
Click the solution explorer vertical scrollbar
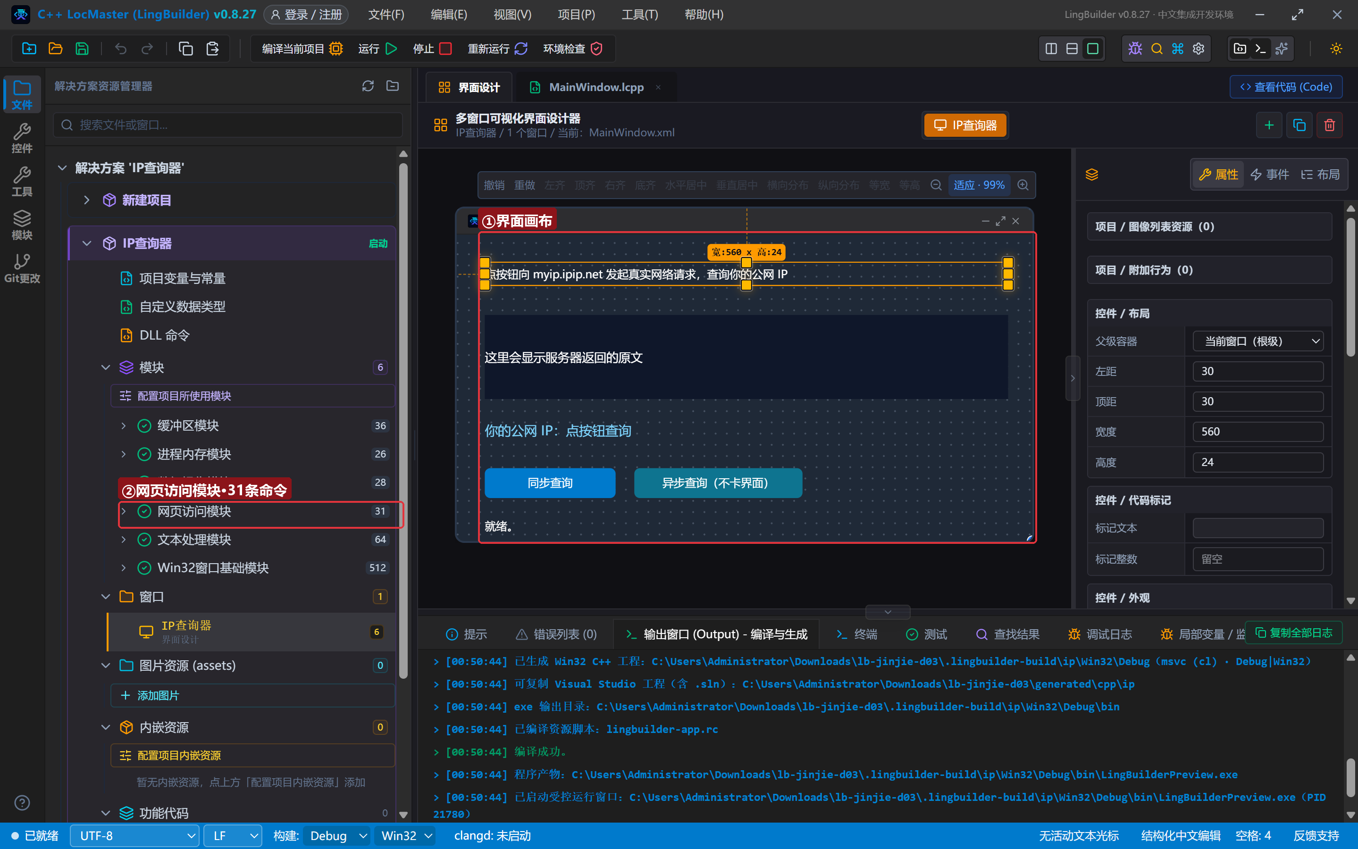pyautogui.click(x=403, y=421)
